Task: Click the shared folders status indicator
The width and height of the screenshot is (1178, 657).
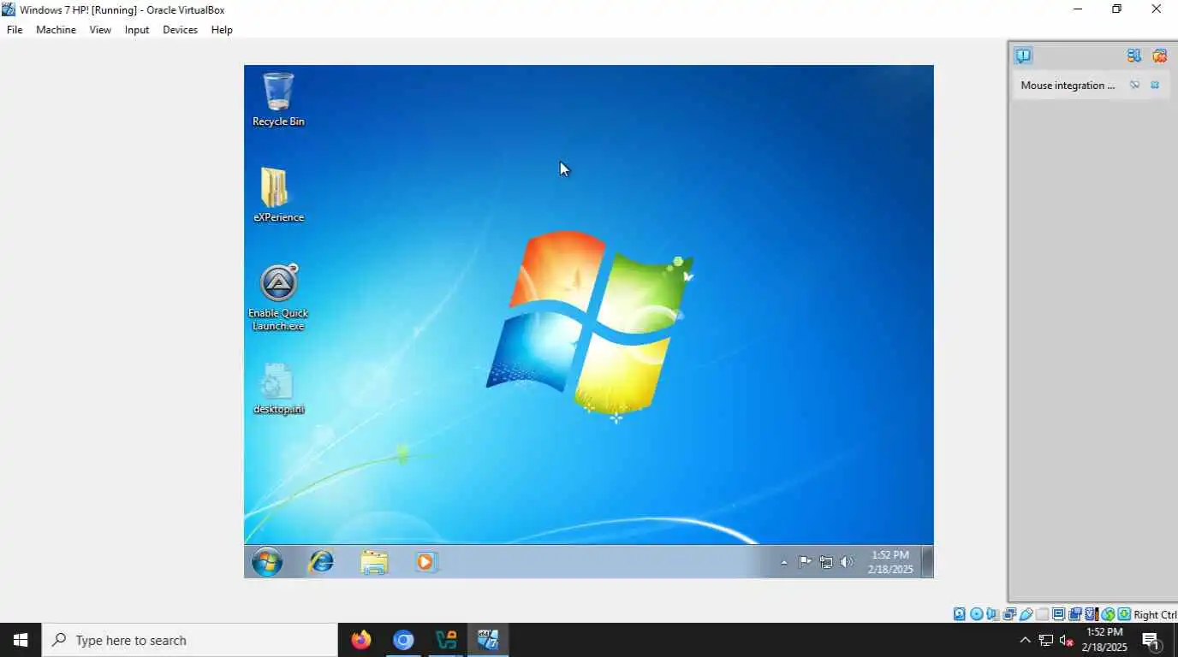Action: (x=1043, y=614)
